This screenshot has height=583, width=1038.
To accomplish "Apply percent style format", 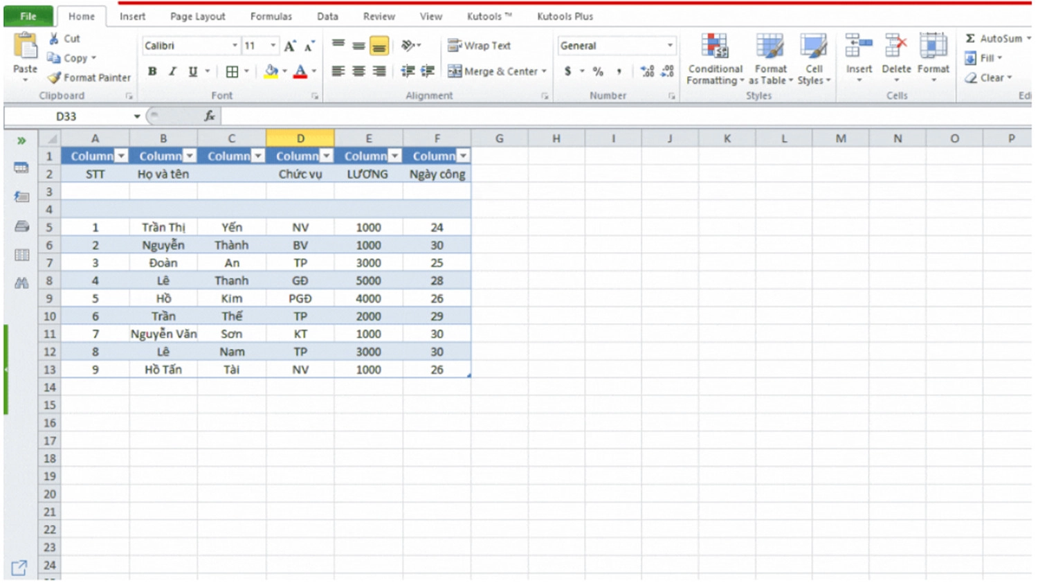I will 599,71.
